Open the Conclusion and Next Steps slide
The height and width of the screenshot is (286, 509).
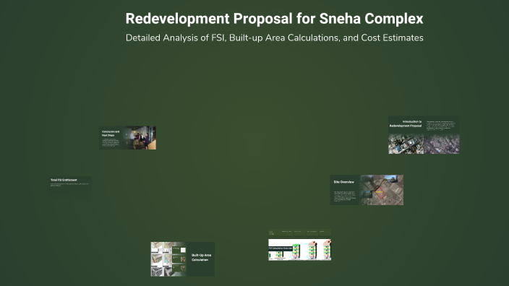pos(127,138)
